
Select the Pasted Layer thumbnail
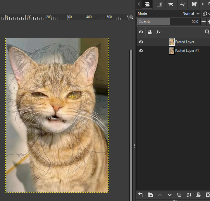coord(172,42)
